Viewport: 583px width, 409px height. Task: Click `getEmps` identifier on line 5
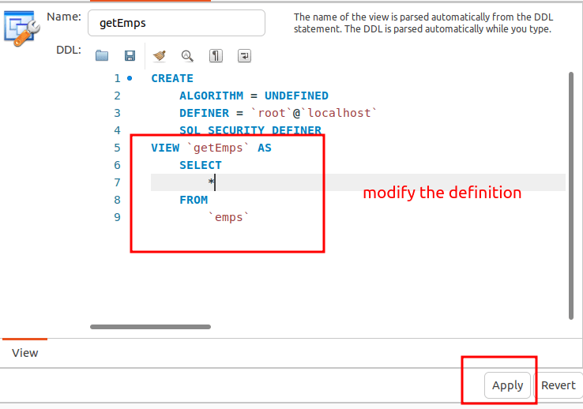[218, 148]
